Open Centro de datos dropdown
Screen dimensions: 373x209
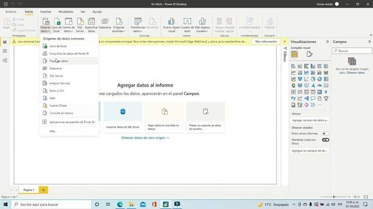pyautogui.click(x=68, y=25)
